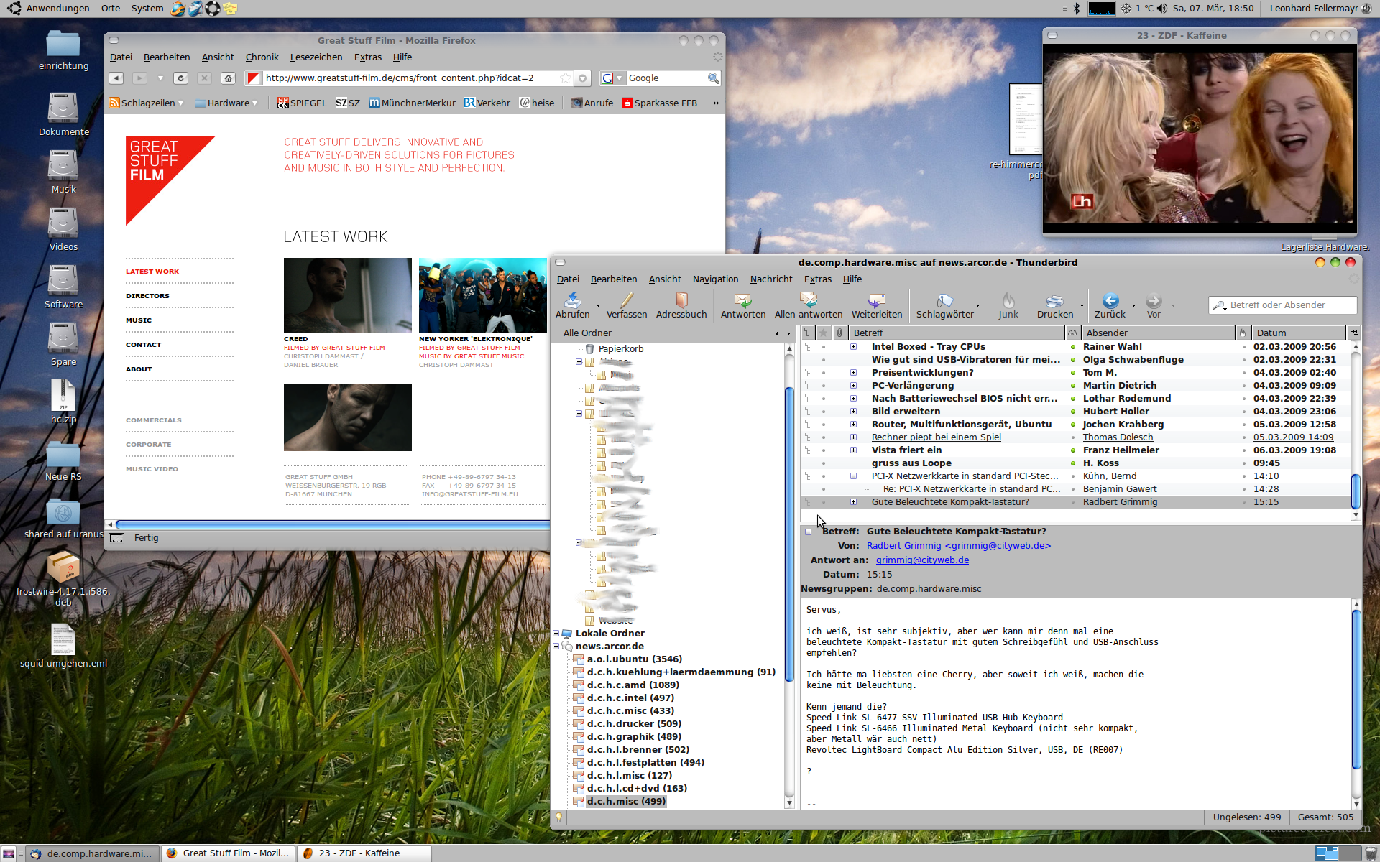Expand the Lokale Ordner tree node
Image resolution: width=1380 pixels, height=862 pixels.
click(556, 634)
